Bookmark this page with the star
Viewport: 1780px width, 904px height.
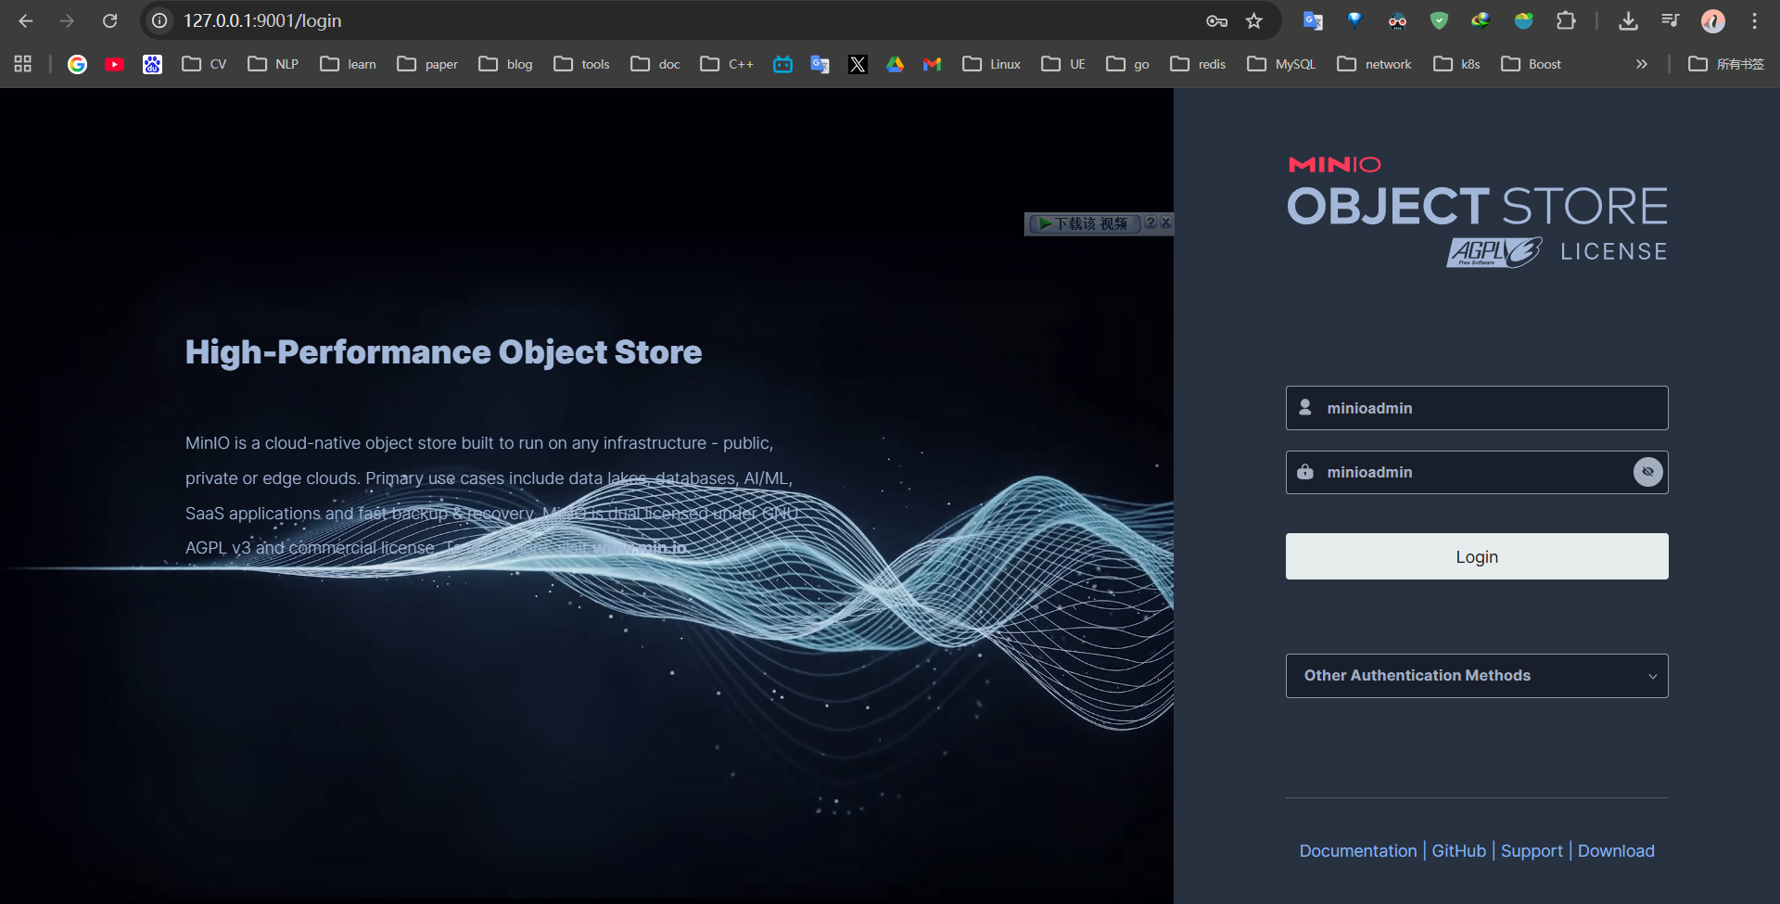pyautogui.click(x=1254, y=20)
